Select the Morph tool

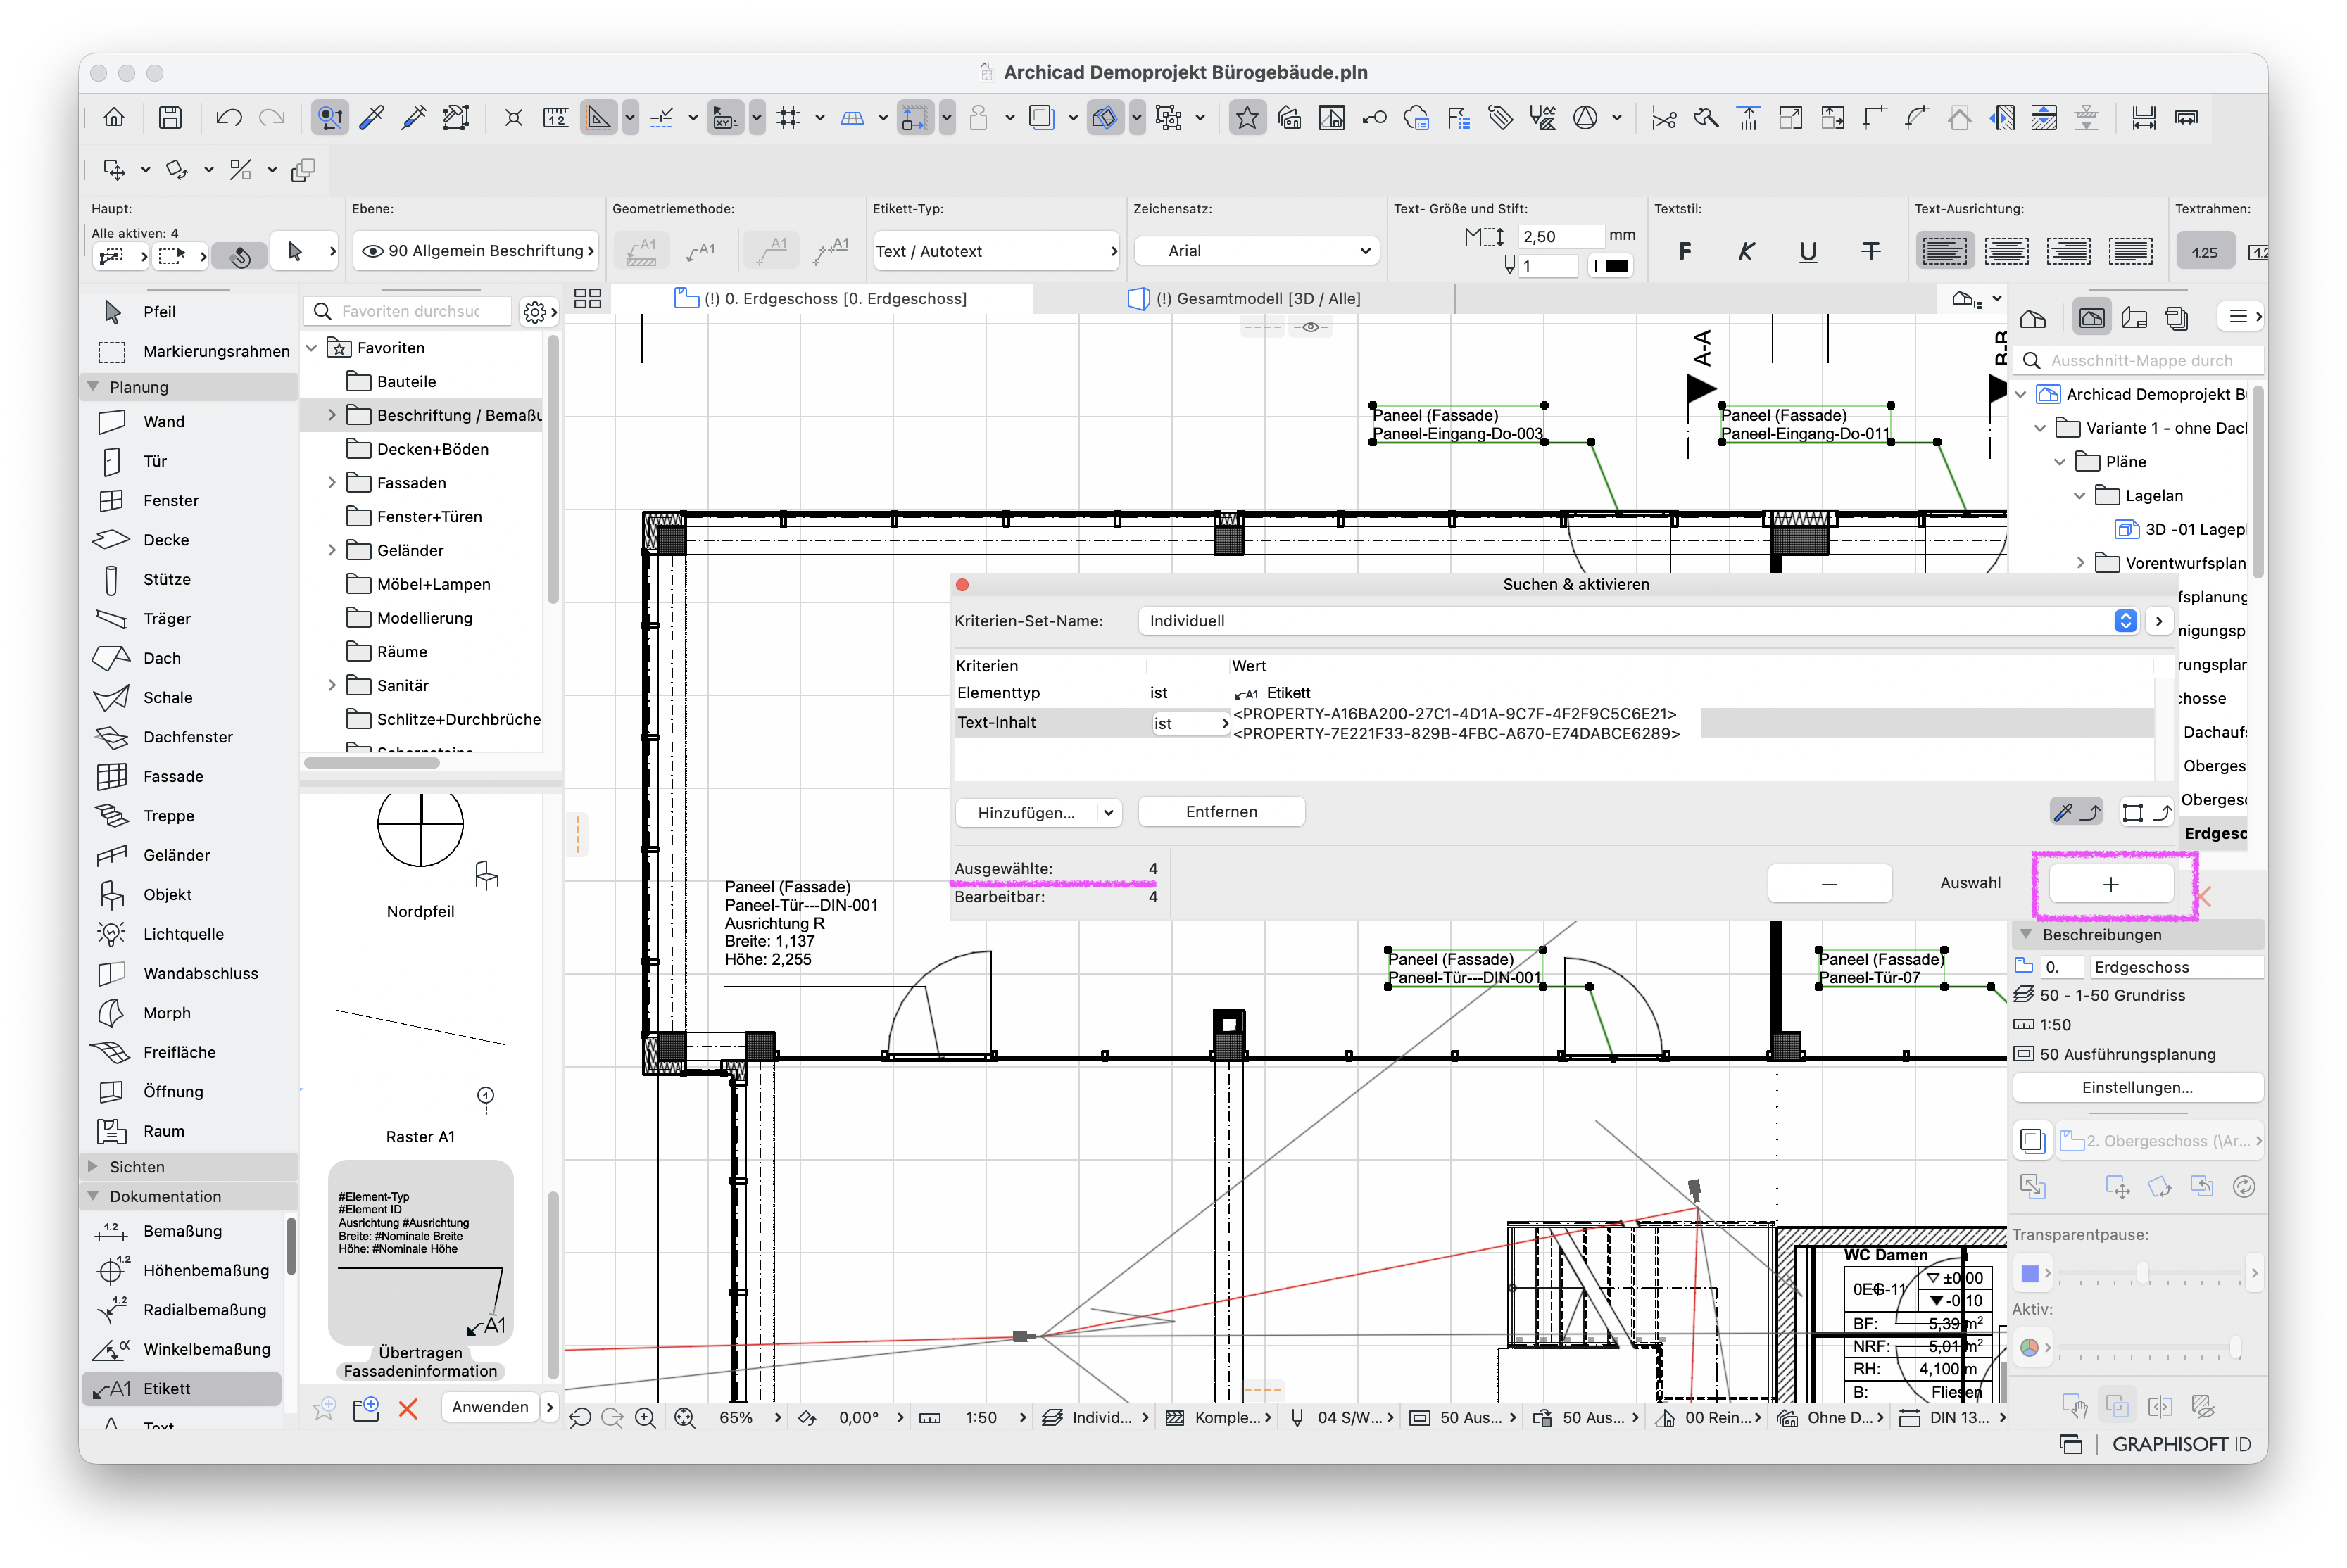[x=166, y=1013]
